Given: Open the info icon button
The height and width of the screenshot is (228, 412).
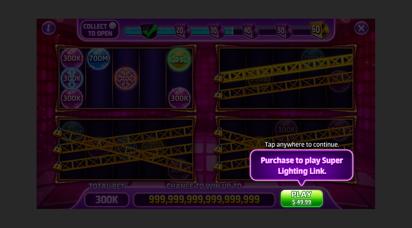Looking at the screenshot, I should (49, 28).
